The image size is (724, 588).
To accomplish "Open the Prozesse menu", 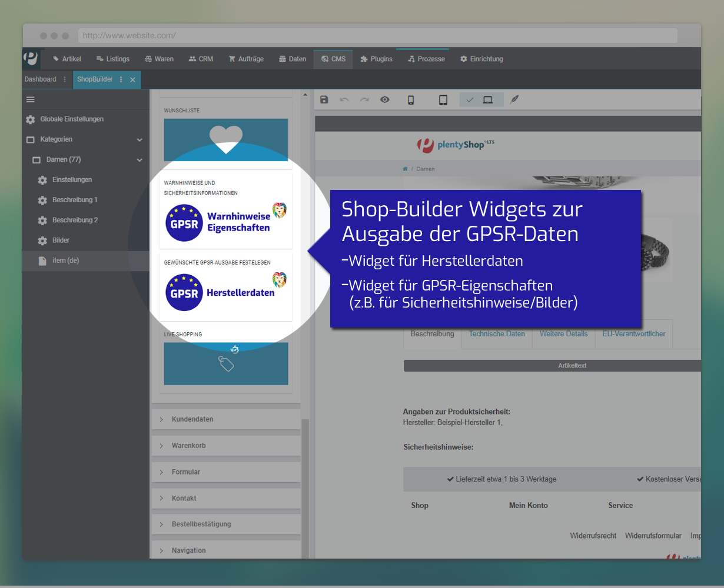I will coord(426,59).
